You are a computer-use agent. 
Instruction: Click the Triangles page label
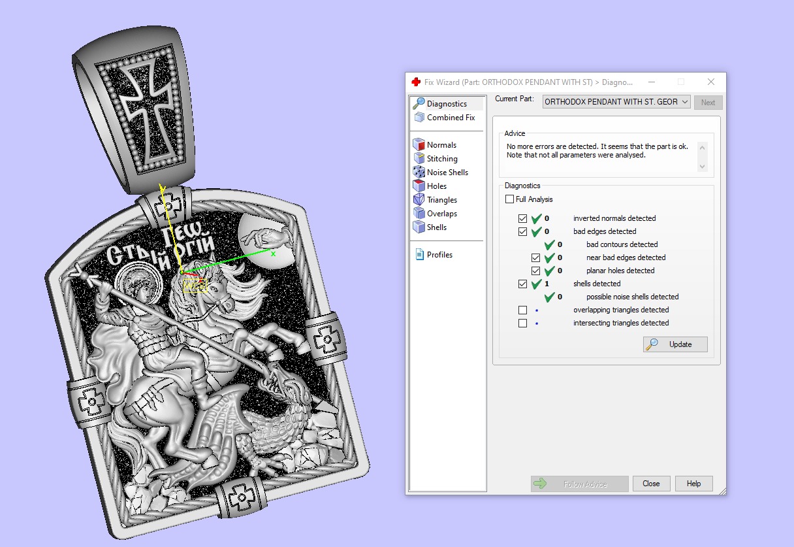(x=442, y=200)
